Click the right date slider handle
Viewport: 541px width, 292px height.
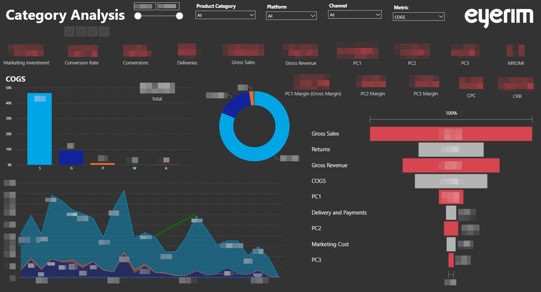(x=179, y=16)
